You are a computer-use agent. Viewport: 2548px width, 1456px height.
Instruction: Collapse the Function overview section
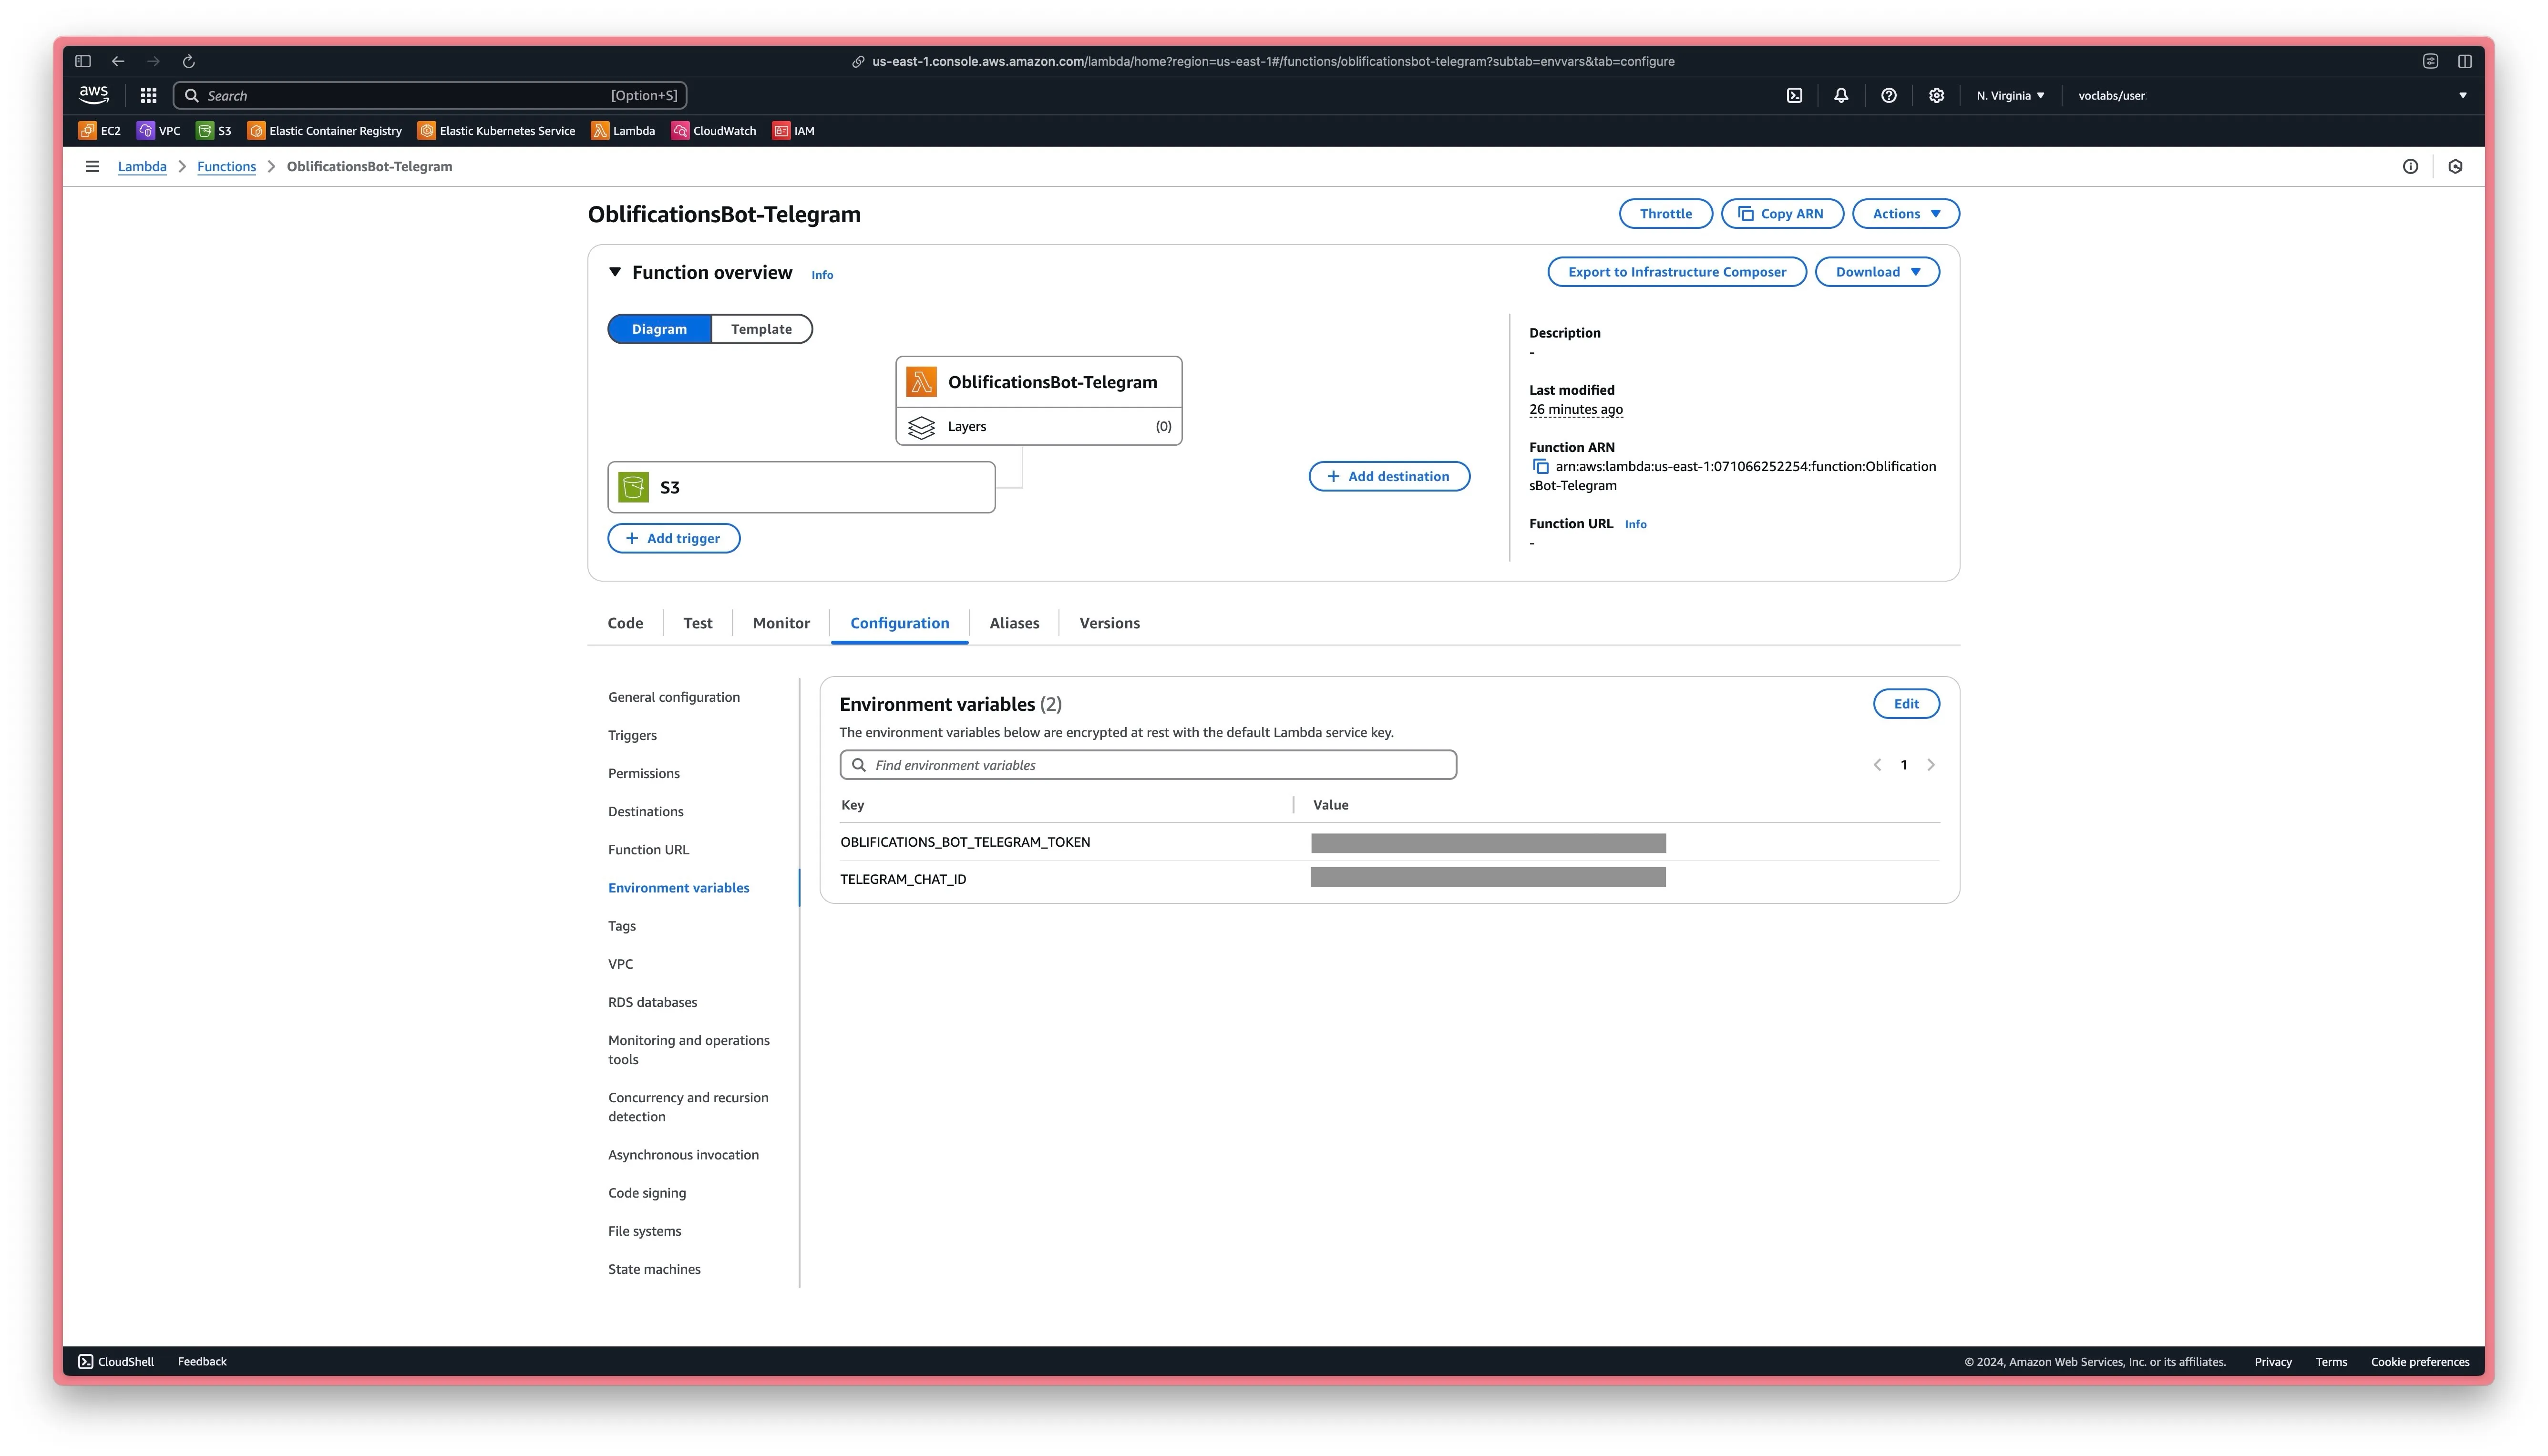point(615,272)
